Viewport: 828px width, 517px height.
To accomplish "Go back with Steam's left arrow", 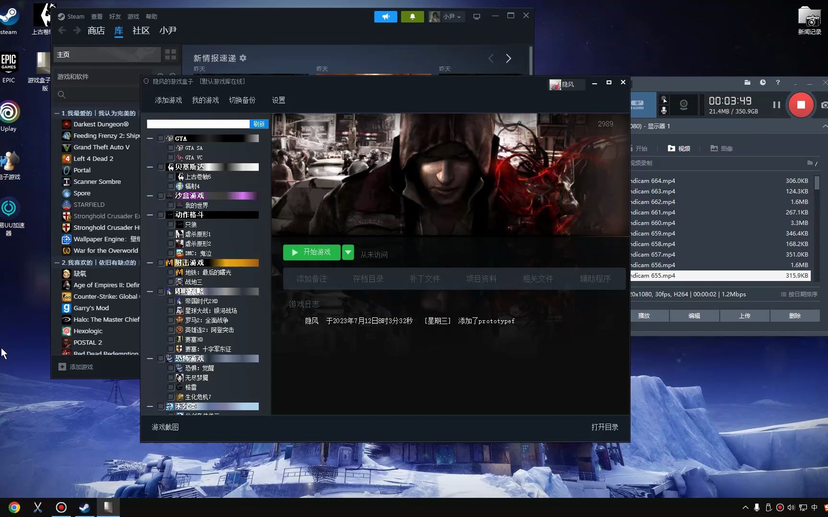I will tap(62, 31).
